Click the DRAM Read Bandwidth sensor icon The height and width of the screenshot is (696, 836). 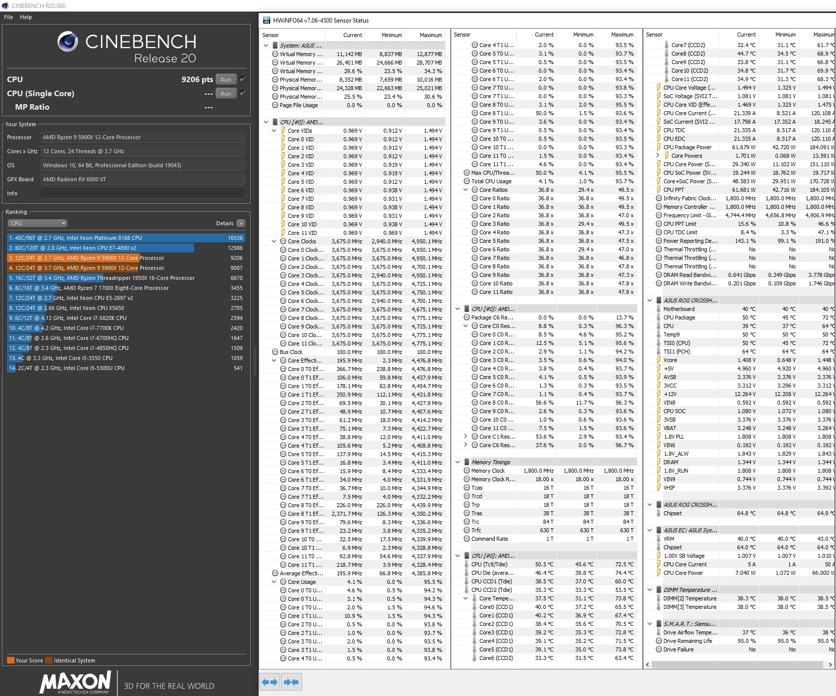[659, 275]
